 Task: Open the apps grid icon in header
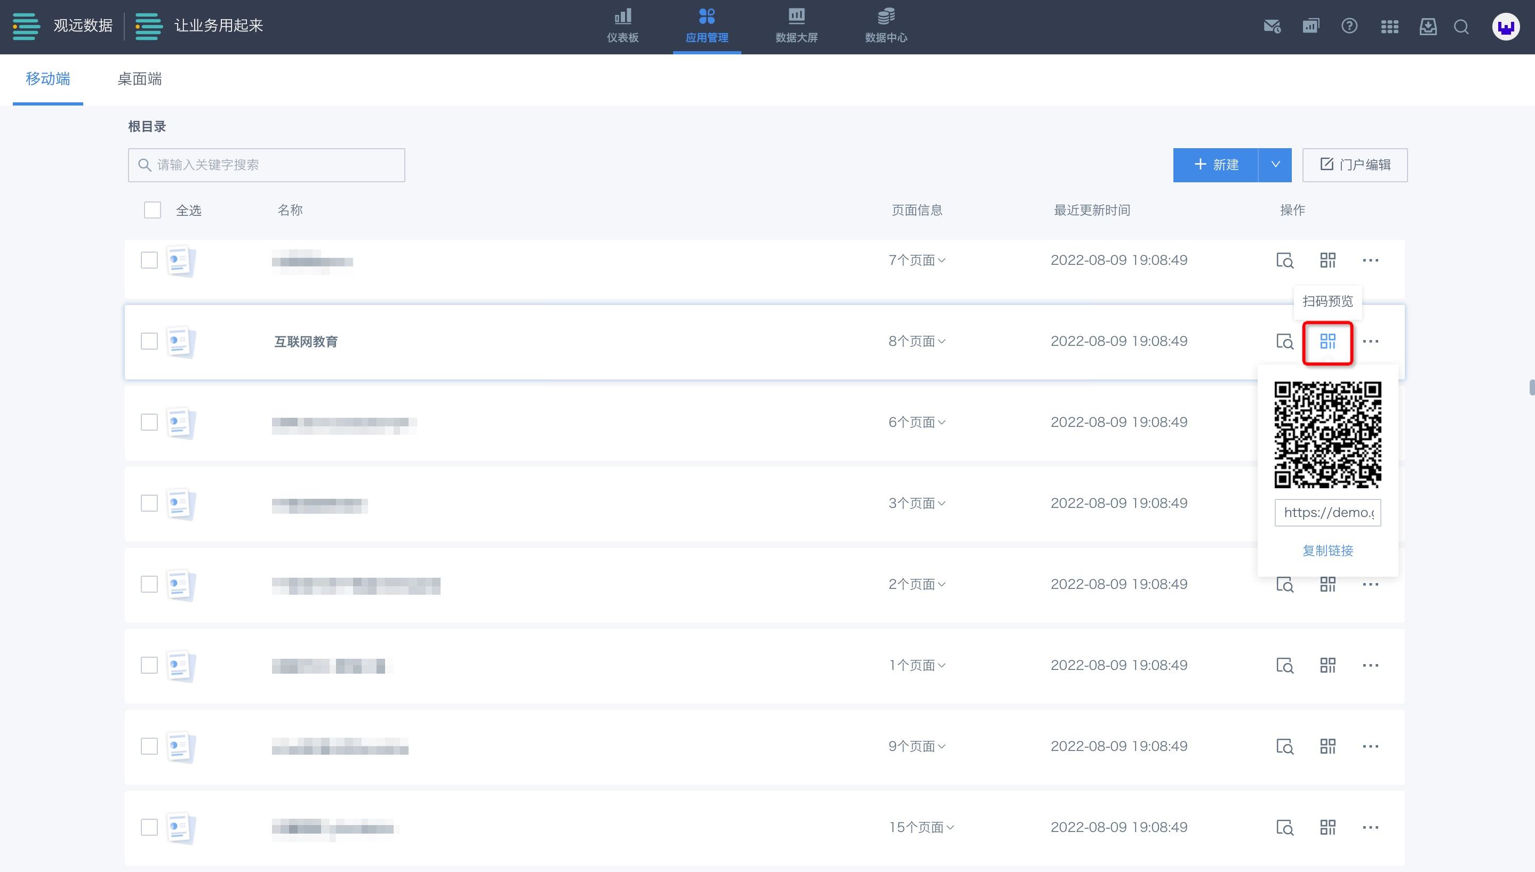[1389, 26]
